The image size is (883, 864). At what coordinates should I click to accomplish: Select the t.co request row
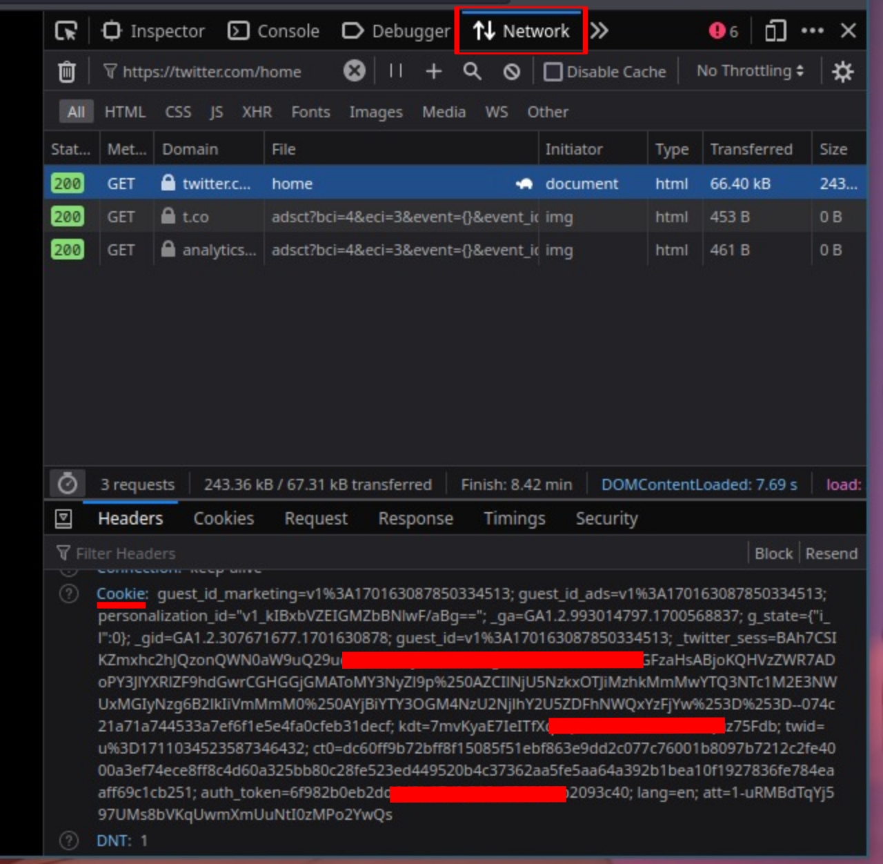455,217
